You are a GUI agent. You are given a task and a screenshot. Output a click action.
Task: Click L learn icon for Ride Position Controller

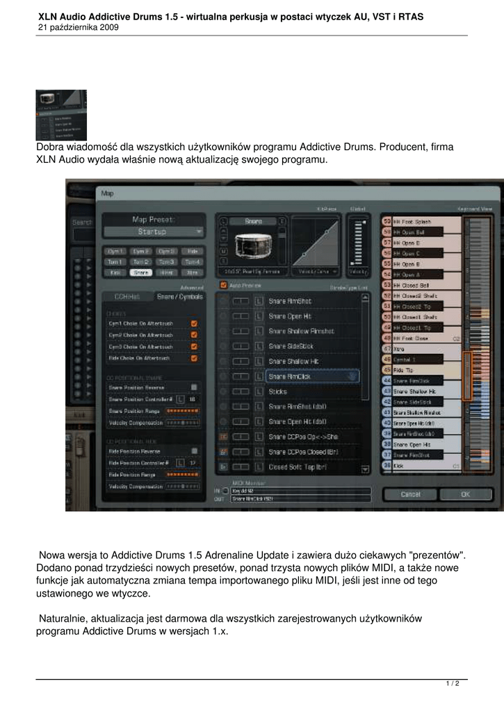(x=180, y=462)
